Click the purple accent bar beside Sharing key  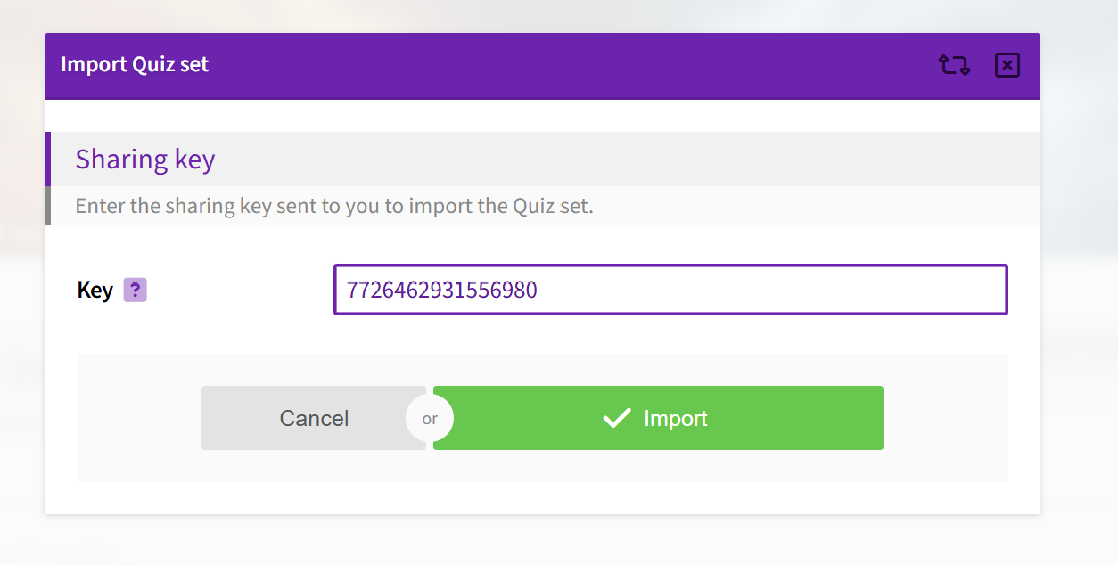48,160
